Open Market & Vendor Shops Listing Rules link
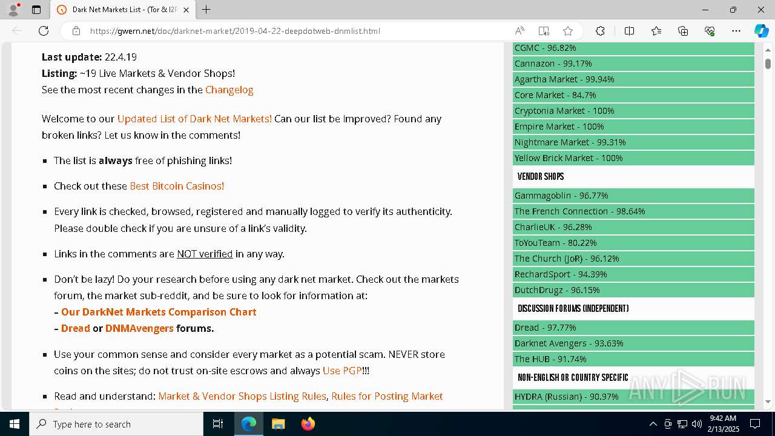 [242, 396]
